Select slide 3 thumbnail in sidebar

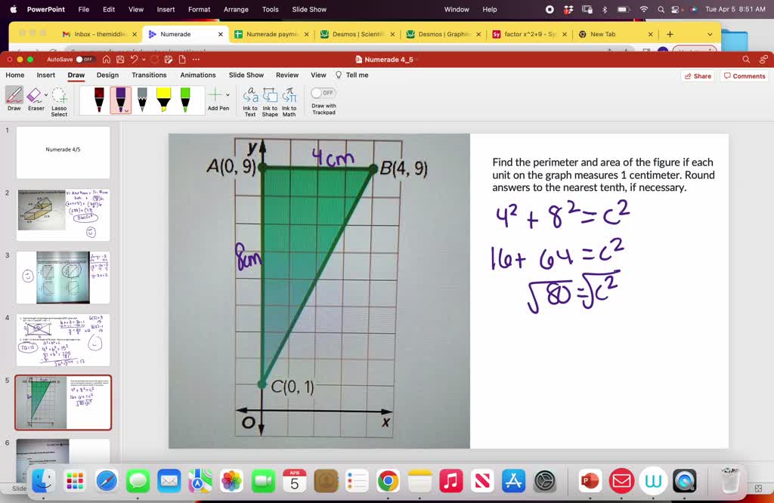coord(63,276)
